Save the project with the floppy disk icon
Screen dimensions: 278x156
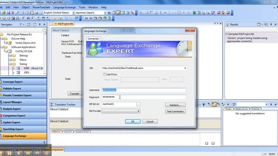[8, 13]
